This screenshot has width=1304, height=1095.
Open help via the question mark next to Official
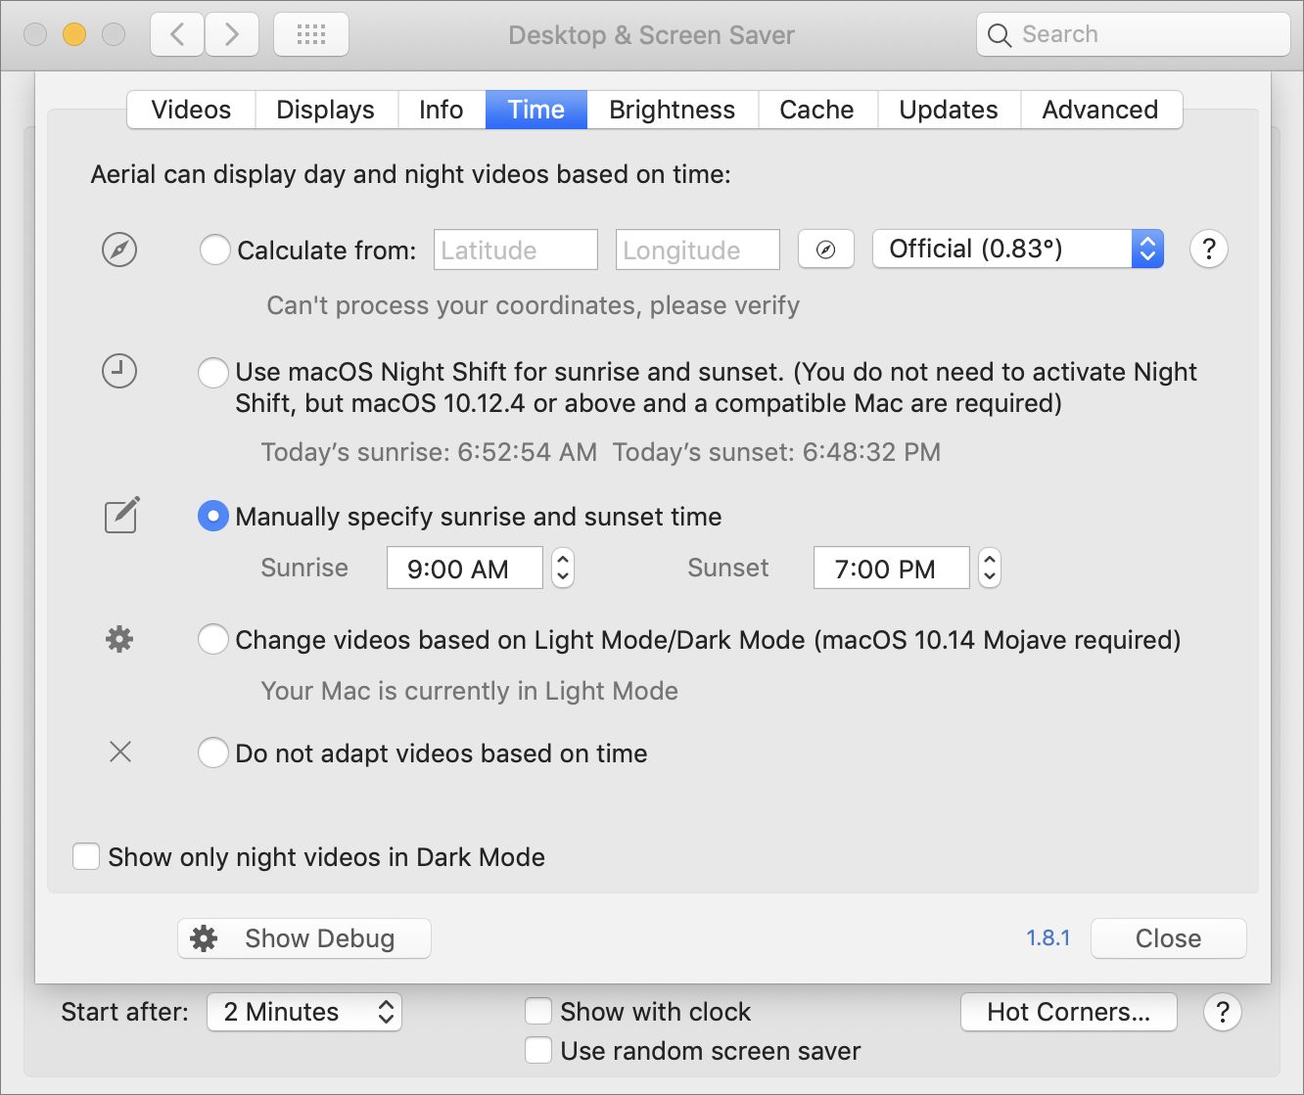coord(1208,250)
